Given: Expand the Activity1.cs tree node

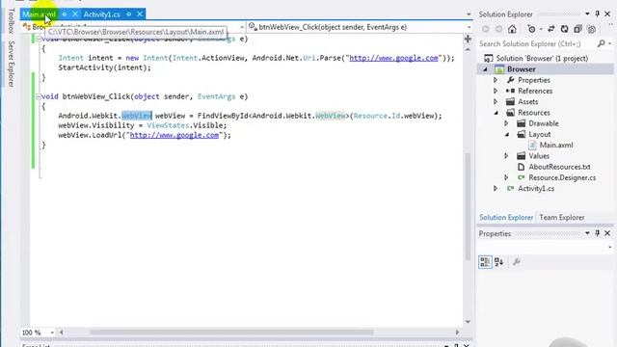Looking at the screenshot, I should click(496, 189).
